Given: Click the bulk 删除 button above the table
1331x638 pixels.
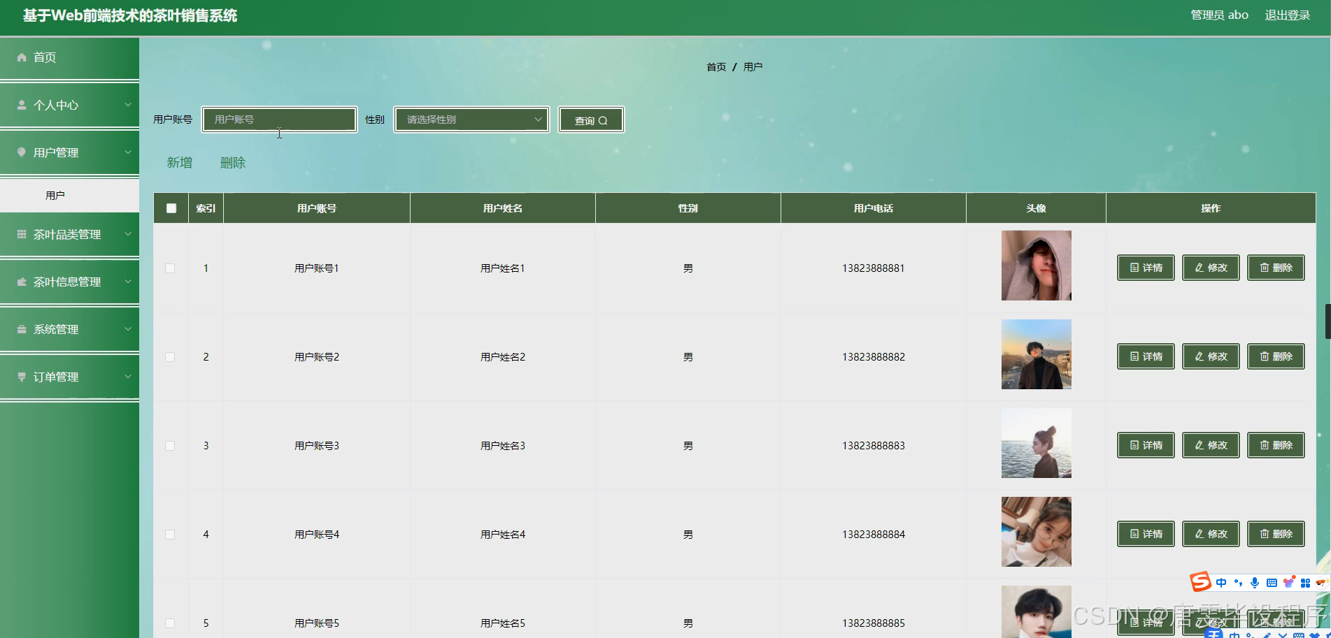Looking at the screenshot, I should [233, 163].
